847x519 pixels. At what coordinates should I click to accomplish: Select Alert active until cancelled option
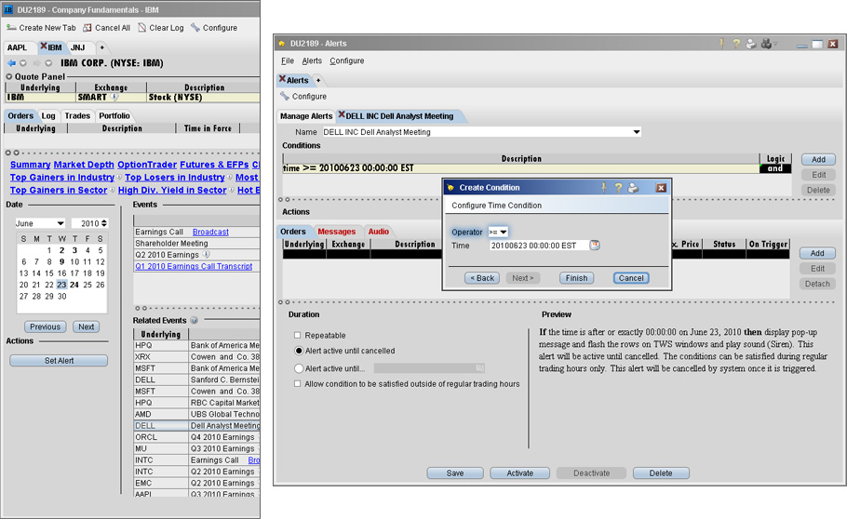point(299,351)
